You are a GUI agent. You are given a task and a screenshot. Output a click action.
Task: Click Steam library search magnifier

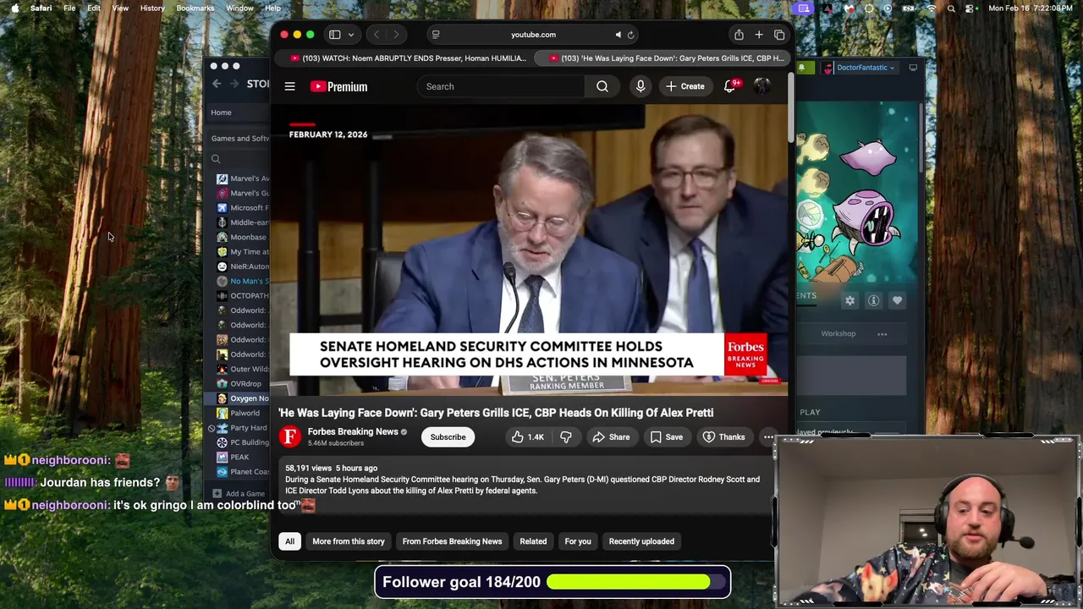coord(216,159)
